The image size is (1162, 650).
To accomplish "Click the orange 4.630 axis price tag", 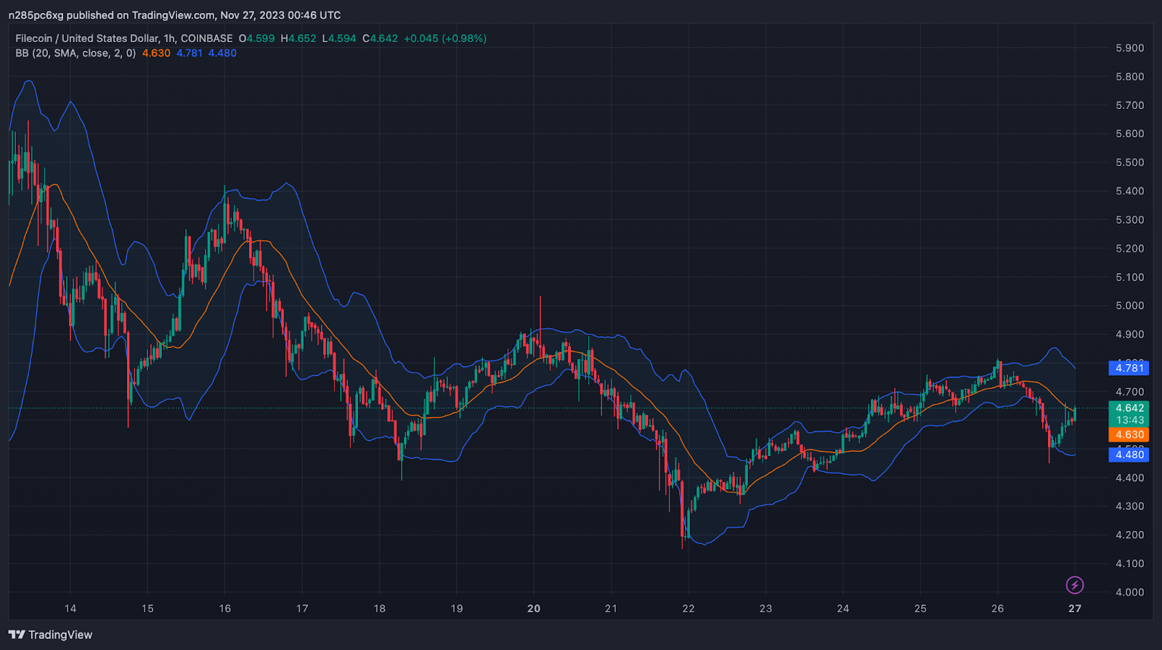I will click(1129, 435).
